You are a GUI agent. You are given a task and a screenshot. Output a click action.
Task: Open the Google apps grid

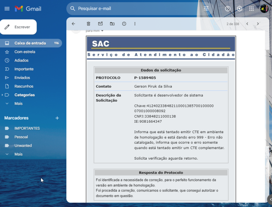(x=251, y=8)
